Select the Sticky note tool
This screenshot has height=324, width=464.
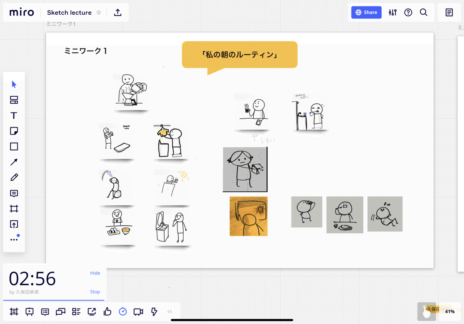[14, 131]
